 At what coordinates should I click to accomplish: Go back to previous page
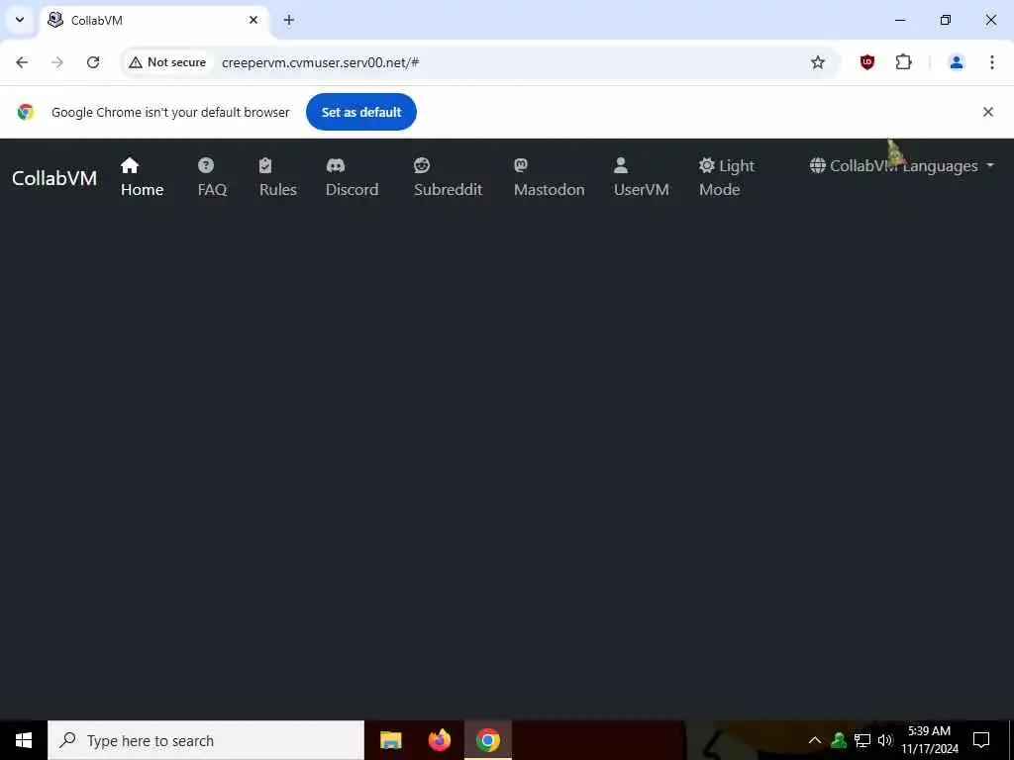[x=22, y=62]
